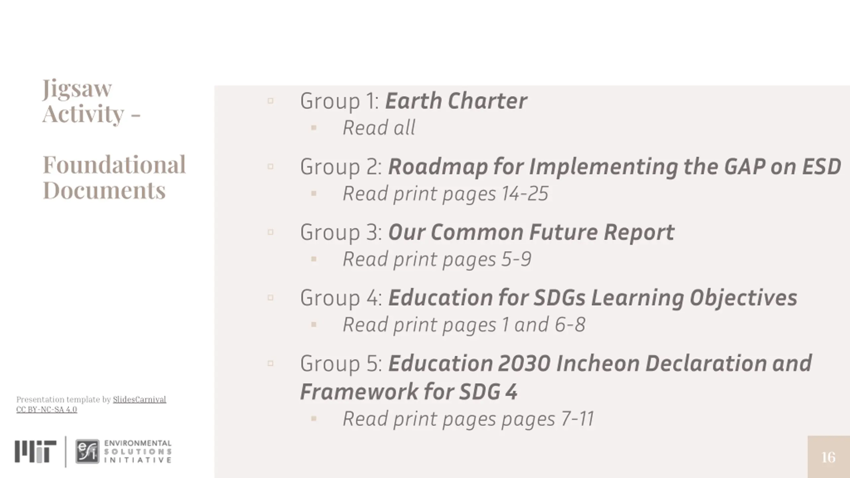Viewport: 850px width, 478px height.
Task: Click the bullet next to Group 1
Action: tap(271, 101)
